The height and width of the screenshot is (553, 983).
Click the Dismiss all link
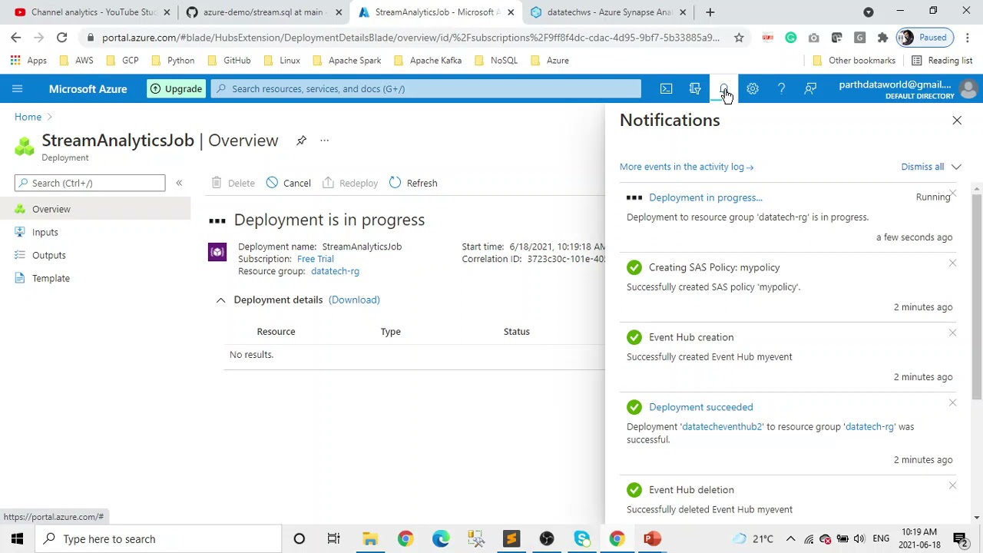(x=922, y=167)
